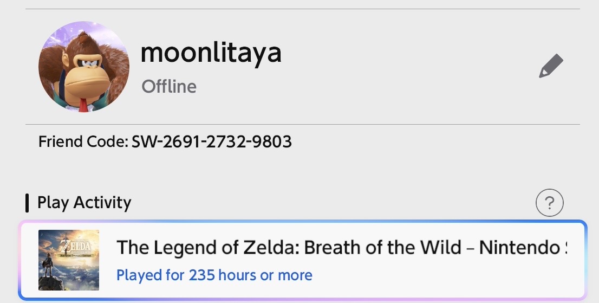Click the black bar beside Play Activity
Image resolution: width=599 pixels, height=303 pixels.
coord(27,203)
